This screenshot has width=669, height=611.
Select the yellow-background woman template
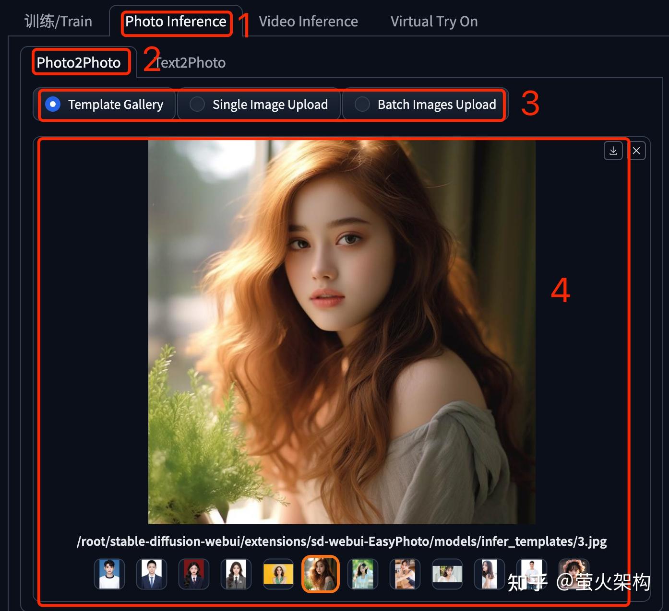278,574
